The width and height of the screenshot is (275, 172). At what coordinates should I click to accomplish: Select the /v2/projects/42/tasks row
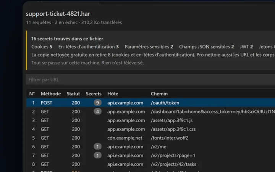click(150, 164)
